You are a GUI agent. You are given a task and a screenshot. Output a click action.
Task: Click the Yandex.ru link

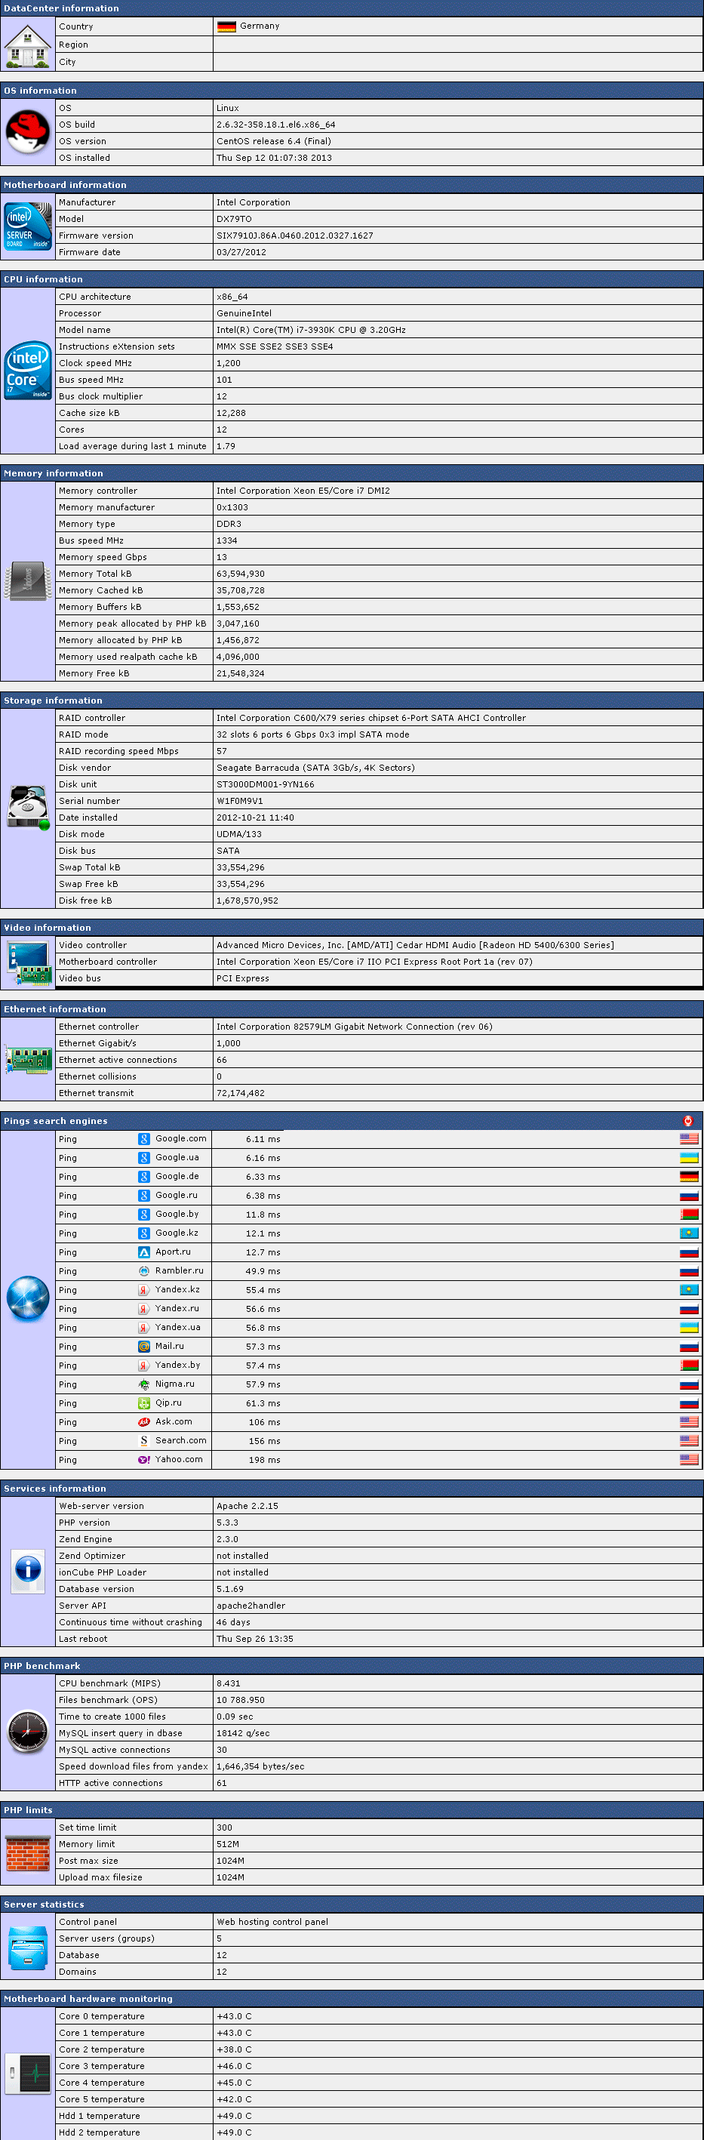point(177,1308)
